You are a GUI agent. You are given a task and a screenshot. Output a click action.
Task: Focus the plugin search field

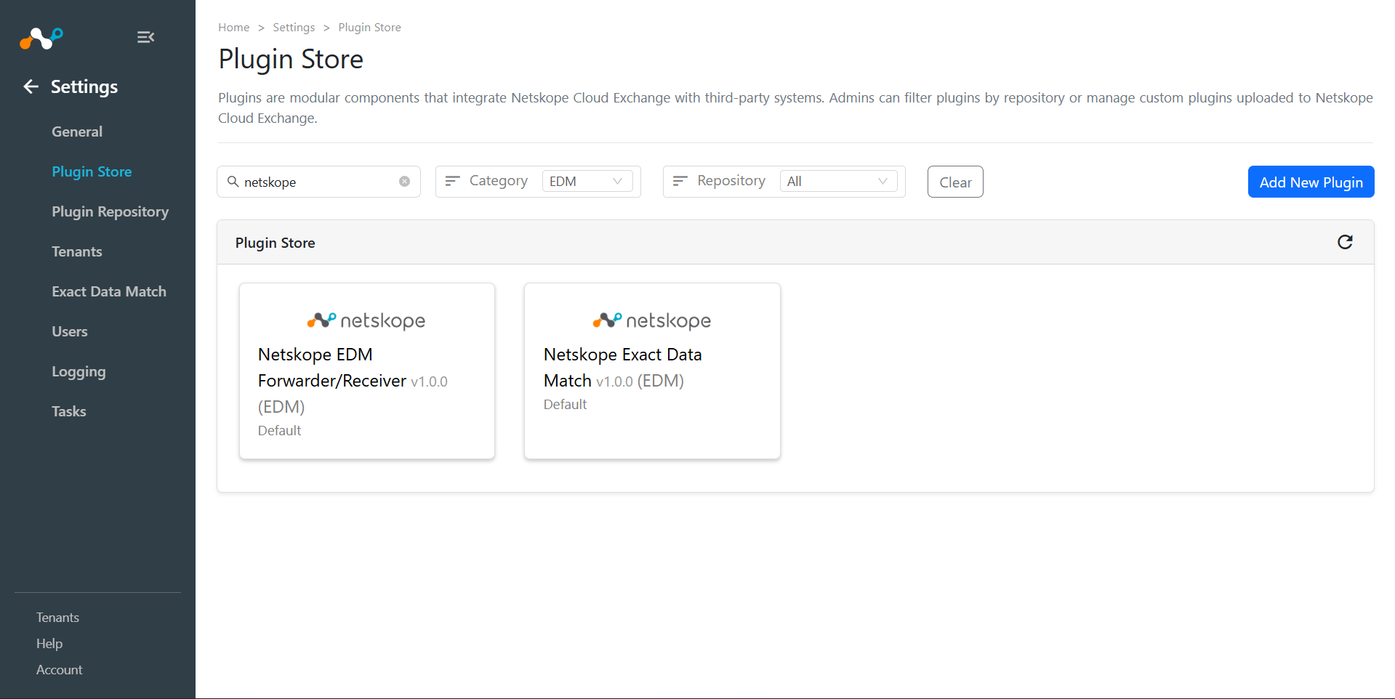click(319, 182)
